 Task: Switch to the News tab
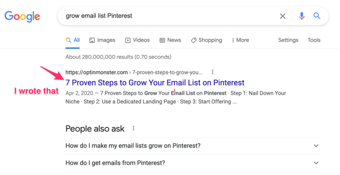pos(170,40)
